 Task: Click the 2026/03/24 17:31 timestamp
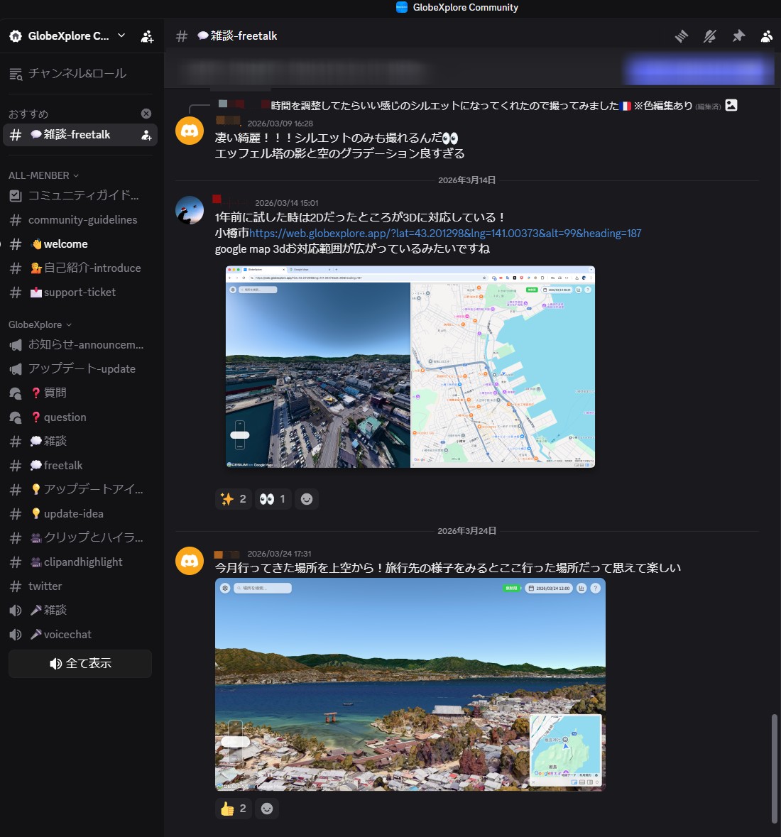pos(279,554)
